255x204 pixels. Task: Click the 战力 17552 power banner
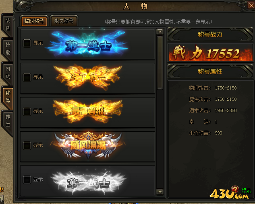(210, 53)
